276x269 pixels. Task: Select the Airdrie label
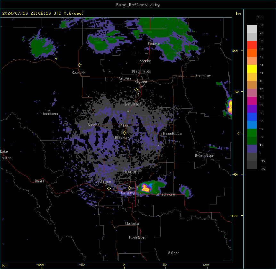[x=129, y=172]
